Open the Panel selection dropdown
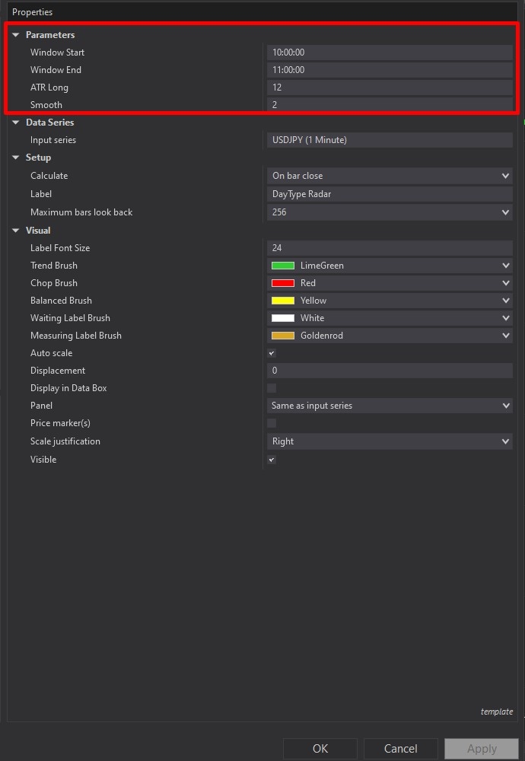 coord(389,405)
